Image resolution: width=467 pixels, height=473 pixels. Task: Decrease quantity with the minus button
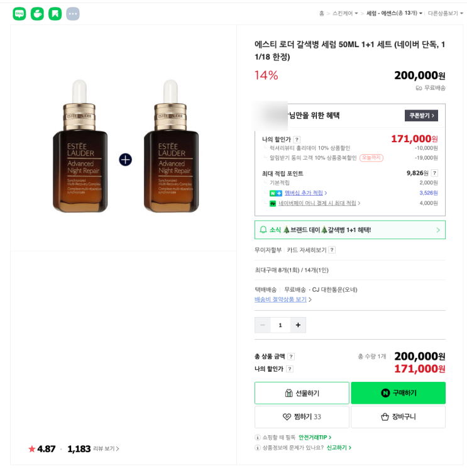[x=263, y=325]
